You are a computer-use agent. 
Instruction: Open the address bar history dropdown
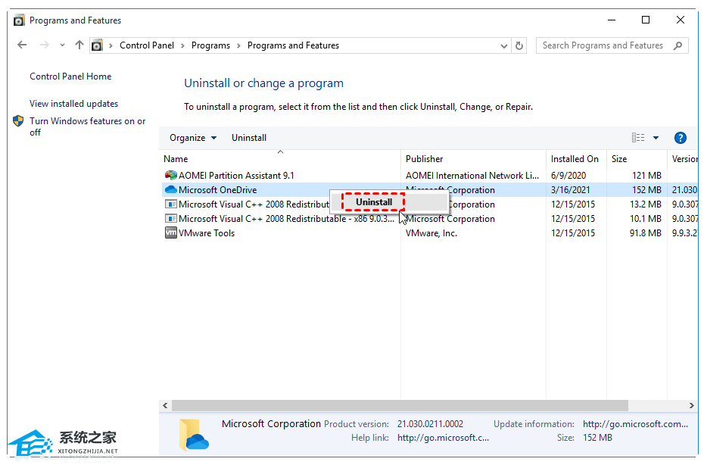(x=504, y=45)
